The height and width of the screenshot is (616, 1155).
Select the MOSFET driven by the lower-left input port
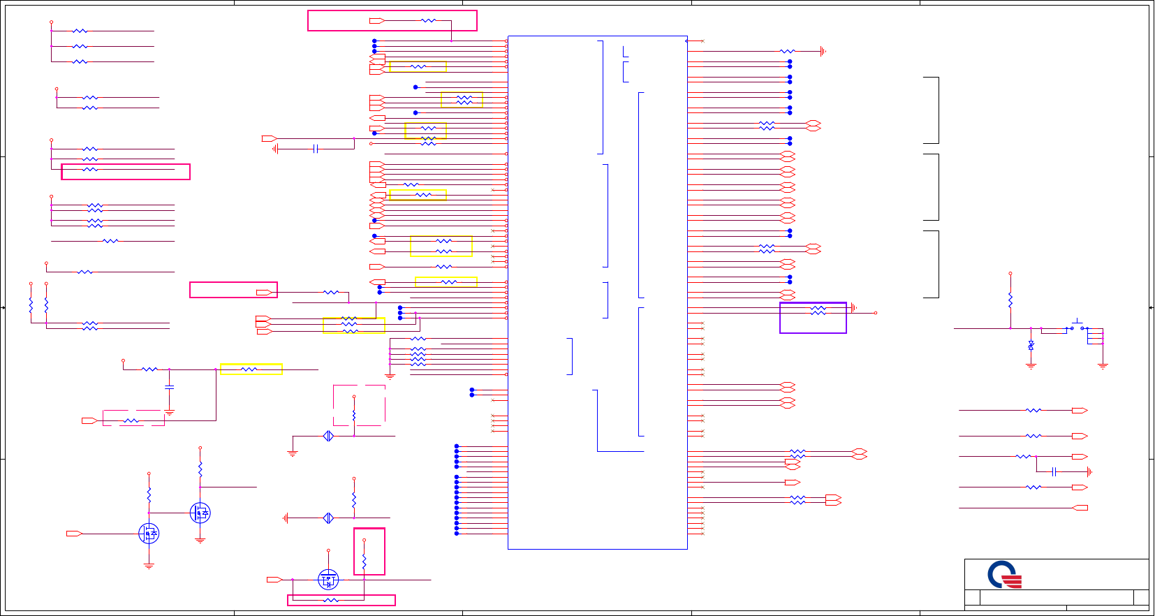149,534
